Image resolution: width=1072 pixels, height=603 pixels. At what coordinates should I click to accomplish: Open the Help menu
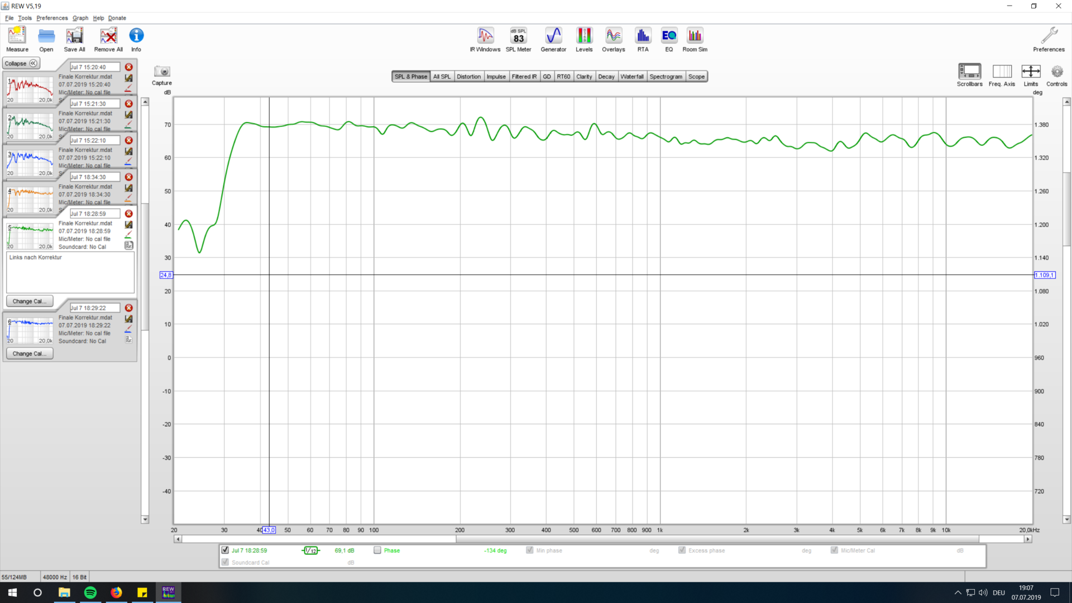tap(98, 18)
